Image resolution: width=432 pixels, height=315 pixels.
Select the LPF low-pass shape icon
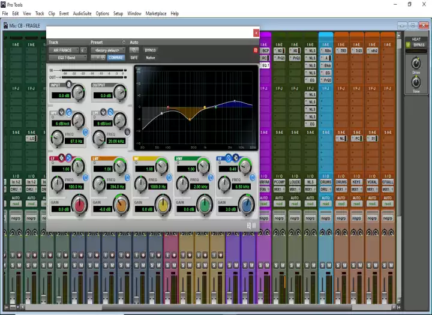tap(110, 112)
